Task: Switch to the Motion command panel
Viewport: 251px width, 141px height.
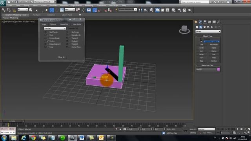Action: [209, 22]
